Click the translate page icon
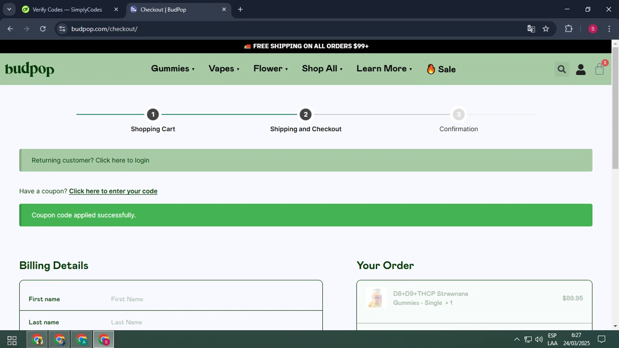This screenshot has height=348, width=619. click(531, 29)
